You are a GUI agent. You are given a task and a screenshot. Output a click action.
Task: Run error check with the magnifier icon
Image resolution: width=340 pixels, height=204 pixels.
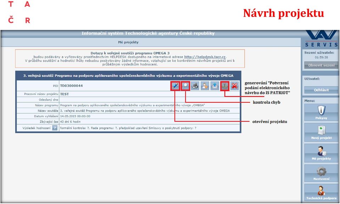(185, 86)
